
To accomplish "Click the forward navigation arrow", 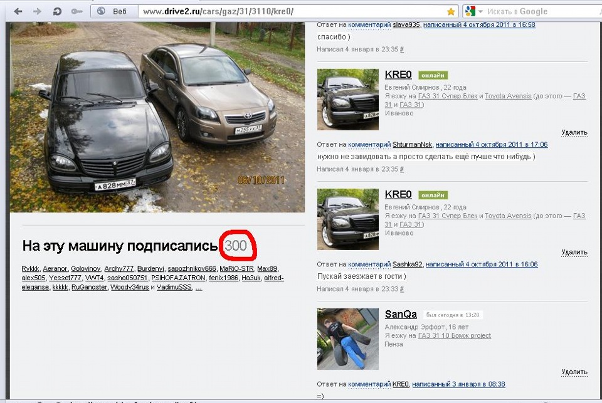I will (36, 11).
